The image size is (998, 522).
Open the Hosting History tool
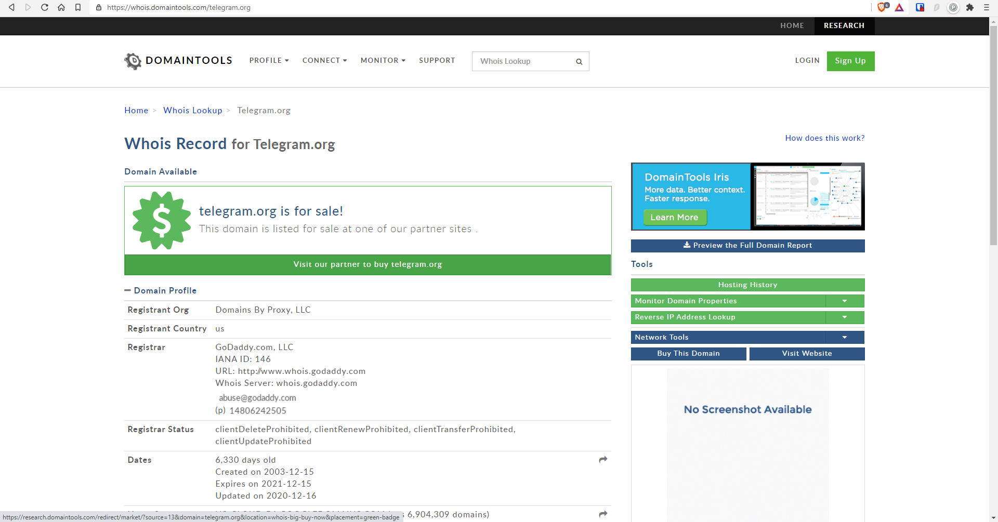click(x=747, y=285)
